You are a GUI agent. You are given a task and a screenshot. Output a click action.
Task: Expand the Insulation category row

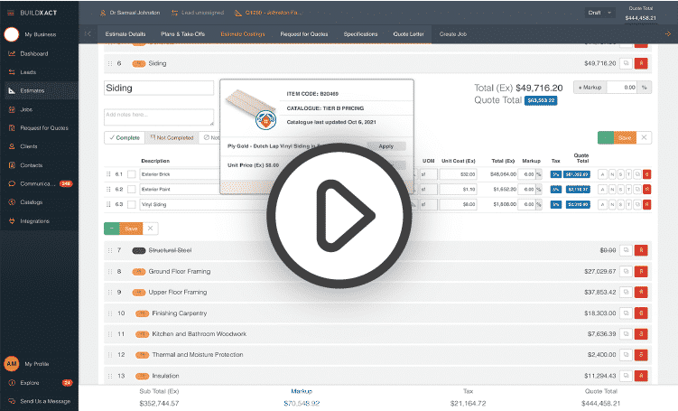pos(163,376)
